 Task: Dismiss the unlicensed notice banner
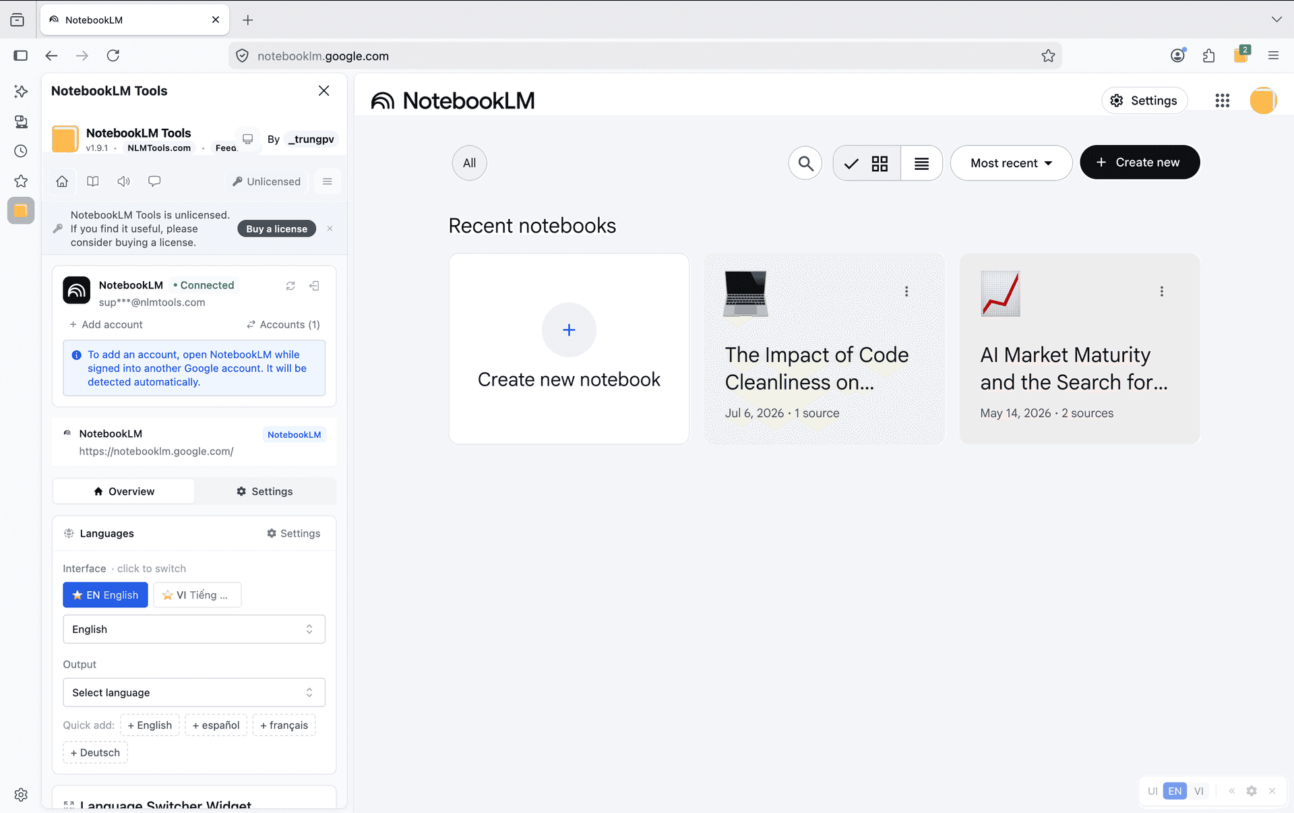coord(330,229)
